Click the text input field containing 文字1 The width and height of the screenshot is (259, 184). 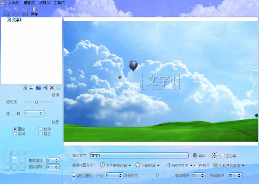(139, 155)
